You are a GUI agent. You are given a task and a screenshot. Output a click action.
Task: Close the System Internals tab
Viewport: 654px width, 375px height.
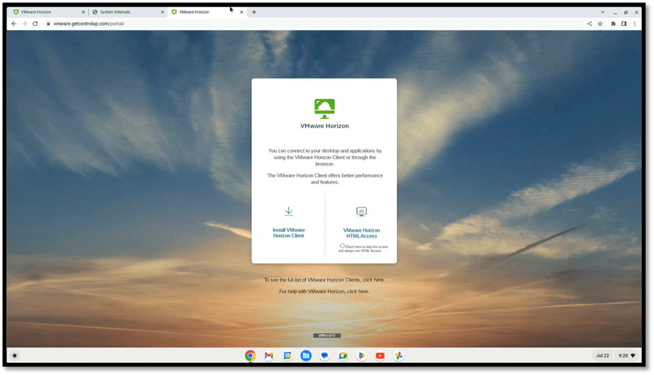click(x=163, y=12)
